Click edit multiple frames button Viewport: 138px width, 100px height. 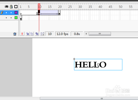tap(37, 34)
